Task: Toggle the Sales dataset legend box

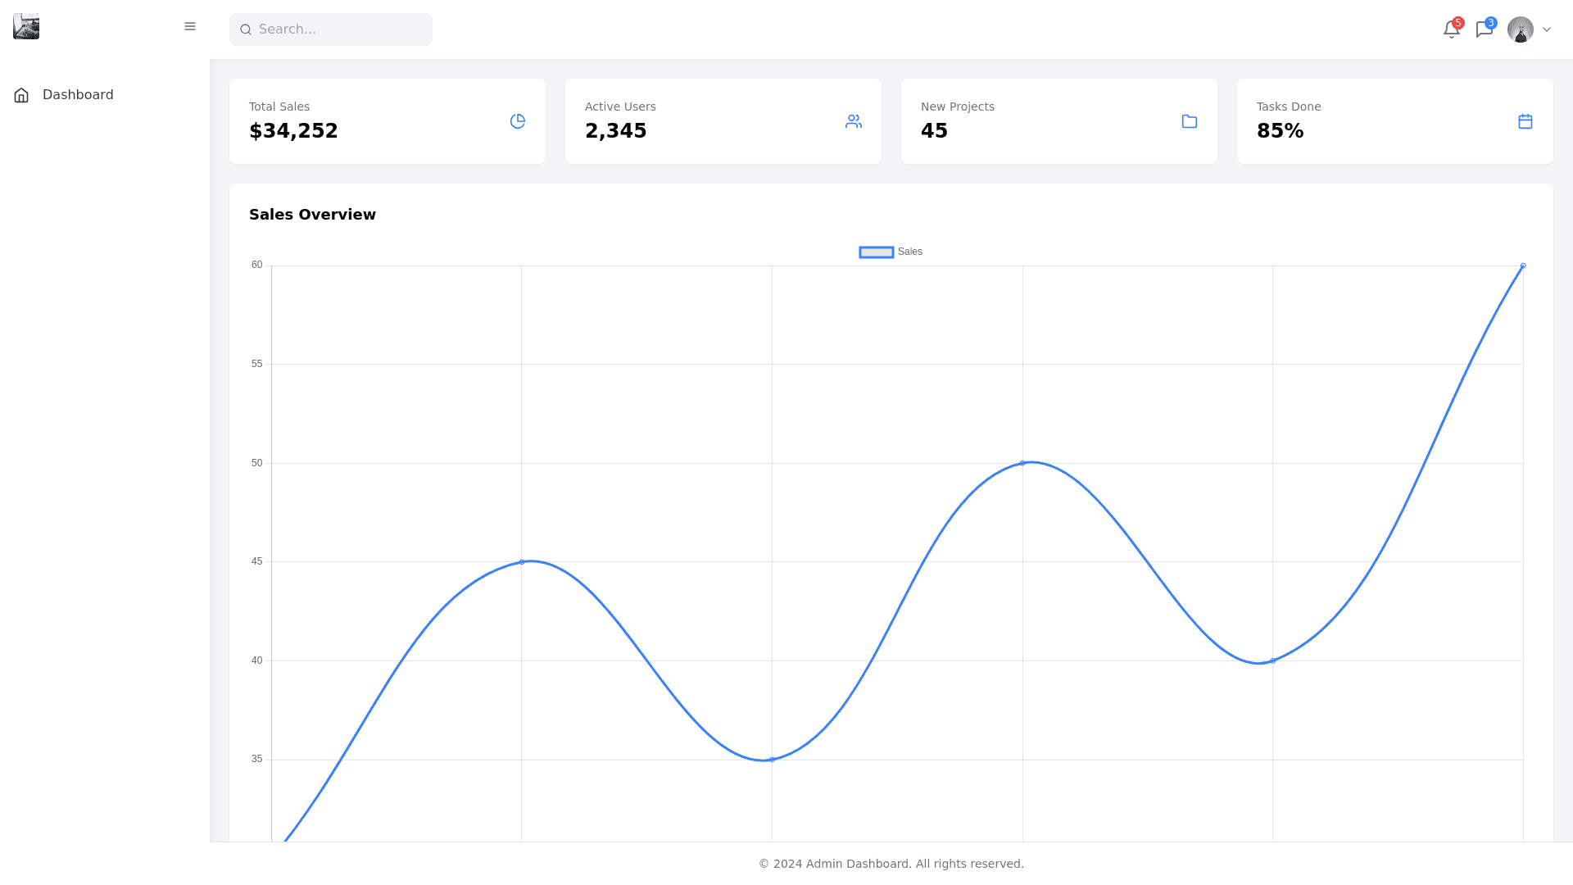Action: [876, 252]
